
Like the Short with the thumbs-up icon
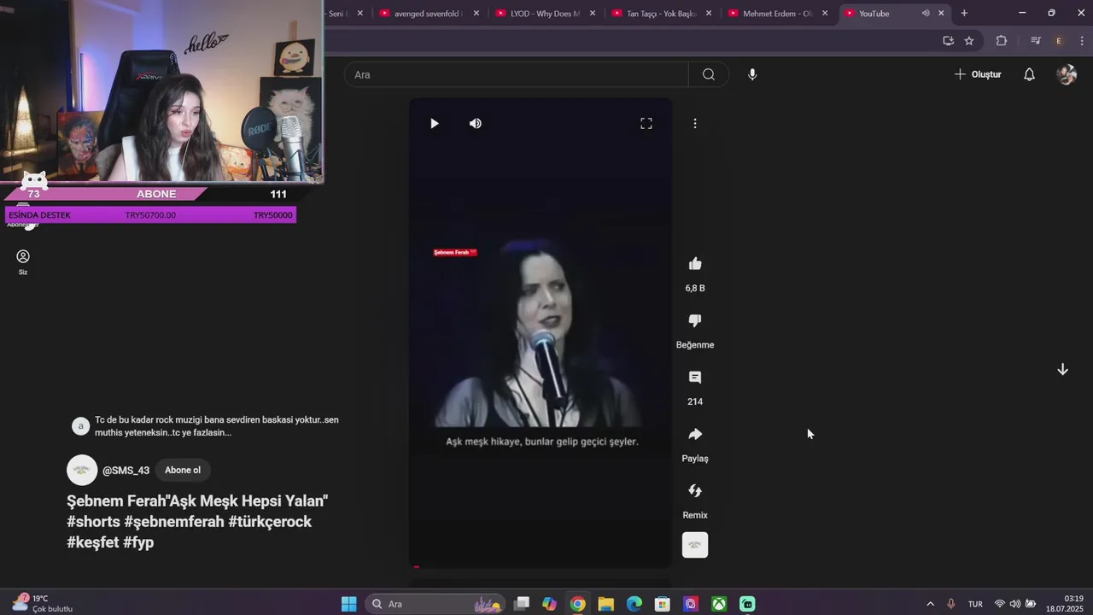tap(695, 264)
